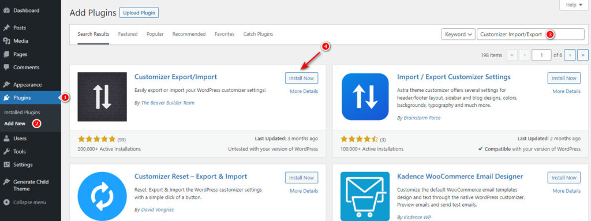Click the Collapse menu arrow icon
This screenshot has width=591, height=221.
click(x=6, y=203)
